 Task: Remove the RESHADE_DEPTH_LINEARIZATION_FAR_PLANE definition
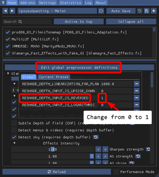137,84
